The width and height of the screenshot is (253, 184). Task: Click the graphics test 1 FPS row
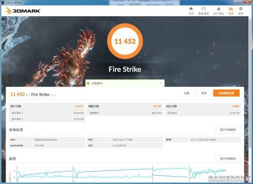tap(47, 113)
